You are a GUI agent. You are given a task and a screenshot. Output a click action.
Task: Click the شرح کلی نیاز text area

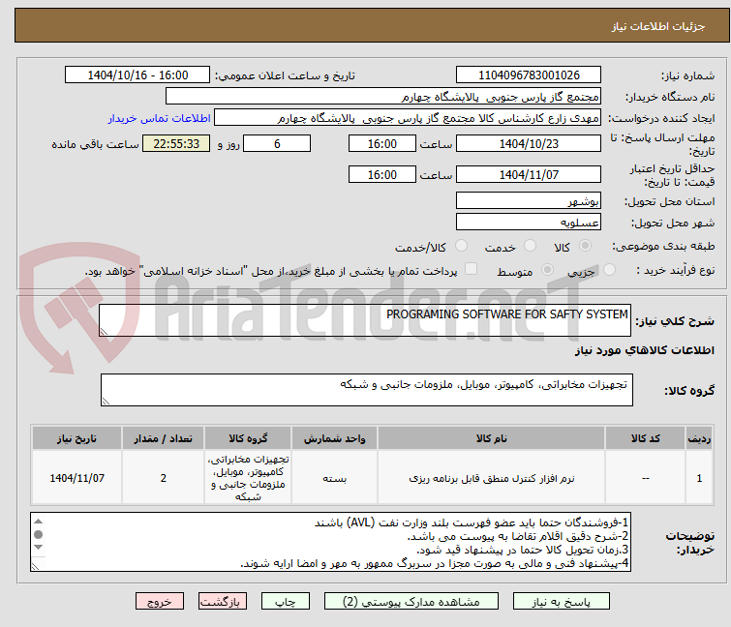365,320
